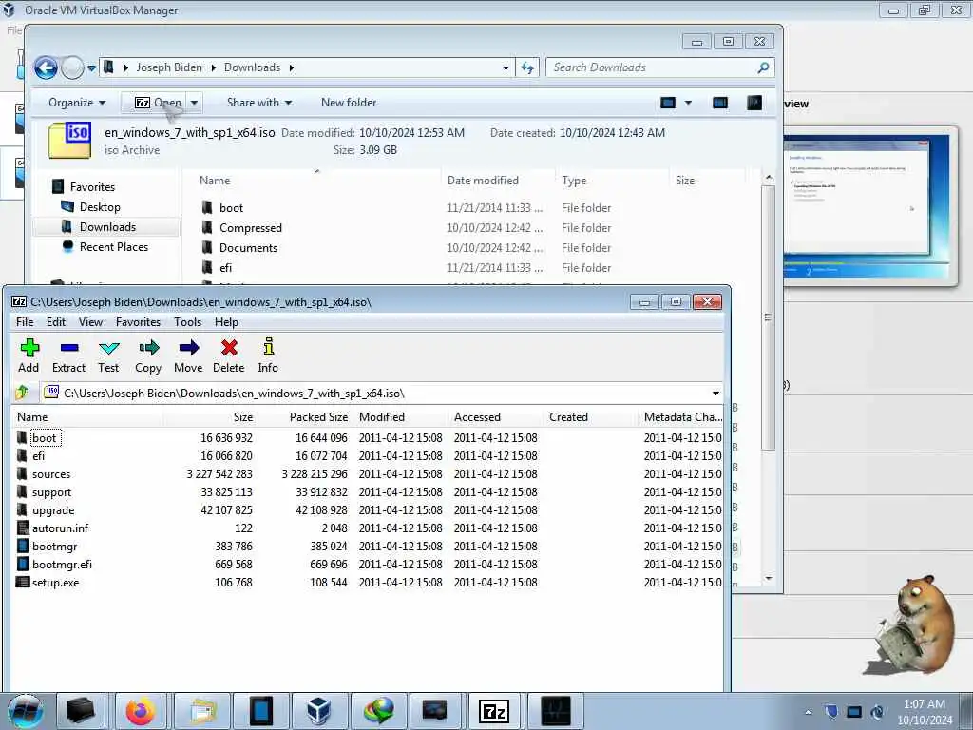The image size is (973, 730).
Task: Click the VirtualBox VM preview thumbnail
Action: 868,206
